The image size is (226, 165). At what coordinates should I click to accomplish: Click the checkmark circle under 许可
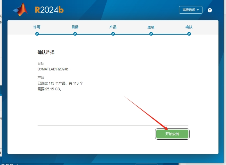[37, 34]
